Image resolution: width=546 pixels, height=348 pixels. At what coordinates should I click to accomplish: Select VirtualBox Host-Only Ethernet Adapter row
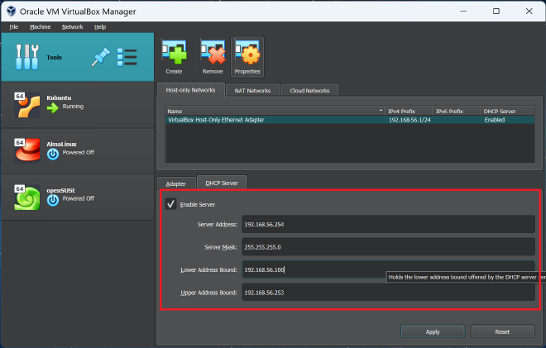coord(350,120)
